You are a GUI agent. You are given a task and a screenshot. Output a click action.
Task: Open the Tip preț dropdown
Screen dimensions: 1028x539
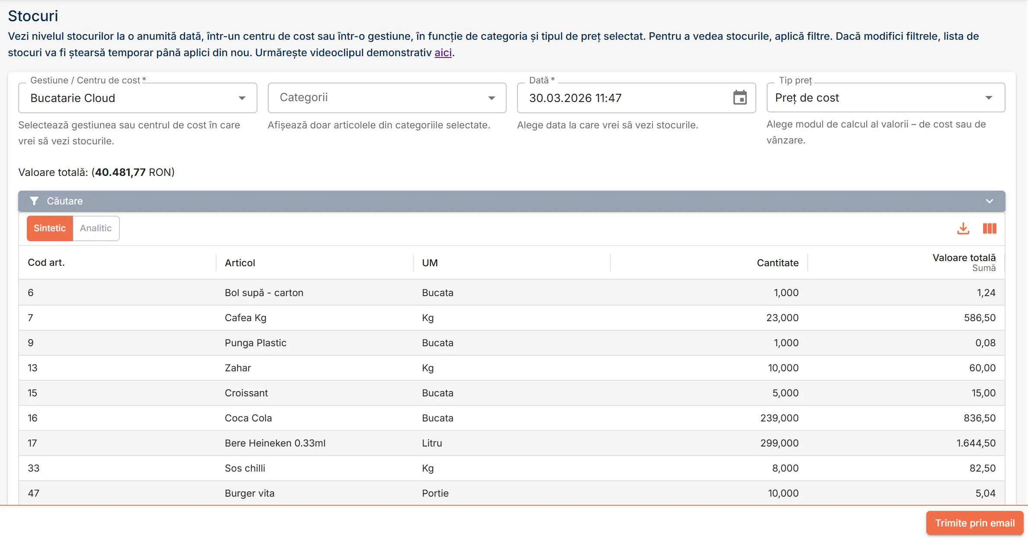[886, 98]
